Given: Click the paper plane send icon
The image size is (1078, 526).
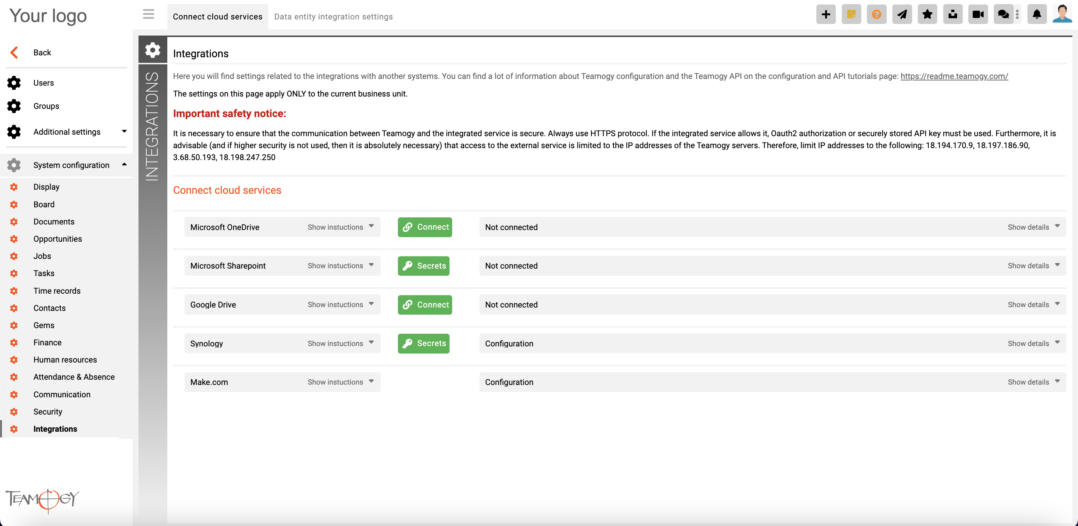Looking at the screenshot, I should click(x=902, y=15).
